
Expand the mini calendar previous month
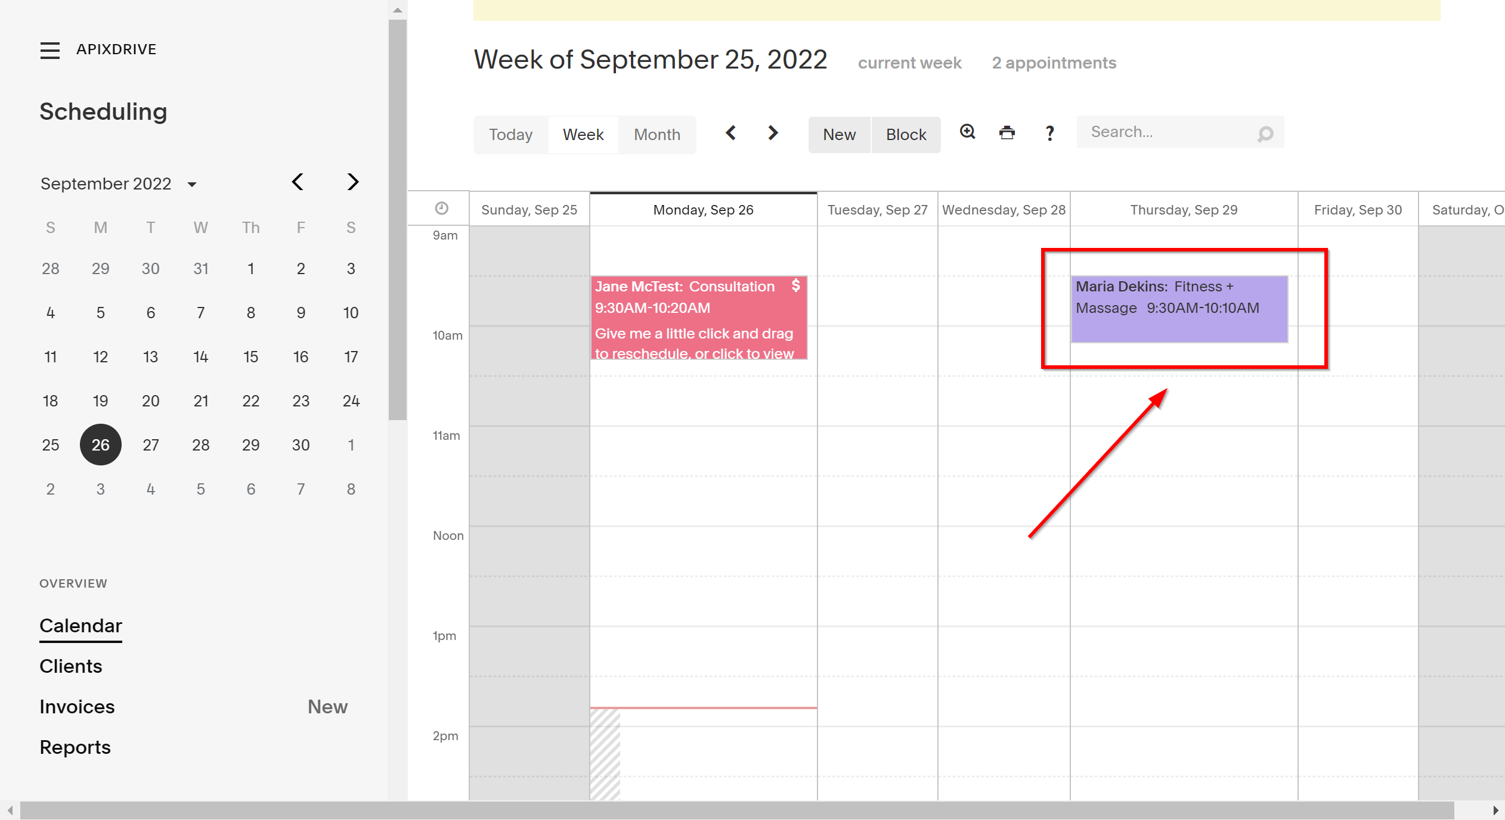[x=297, y=182]
